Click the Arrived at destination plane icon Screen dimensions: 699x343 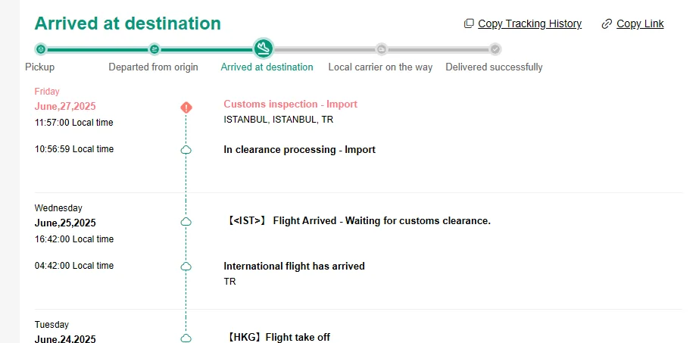click(x=264, y=49)
